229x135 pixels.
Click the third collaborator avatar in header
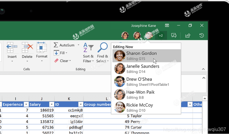tap(149, 35)
